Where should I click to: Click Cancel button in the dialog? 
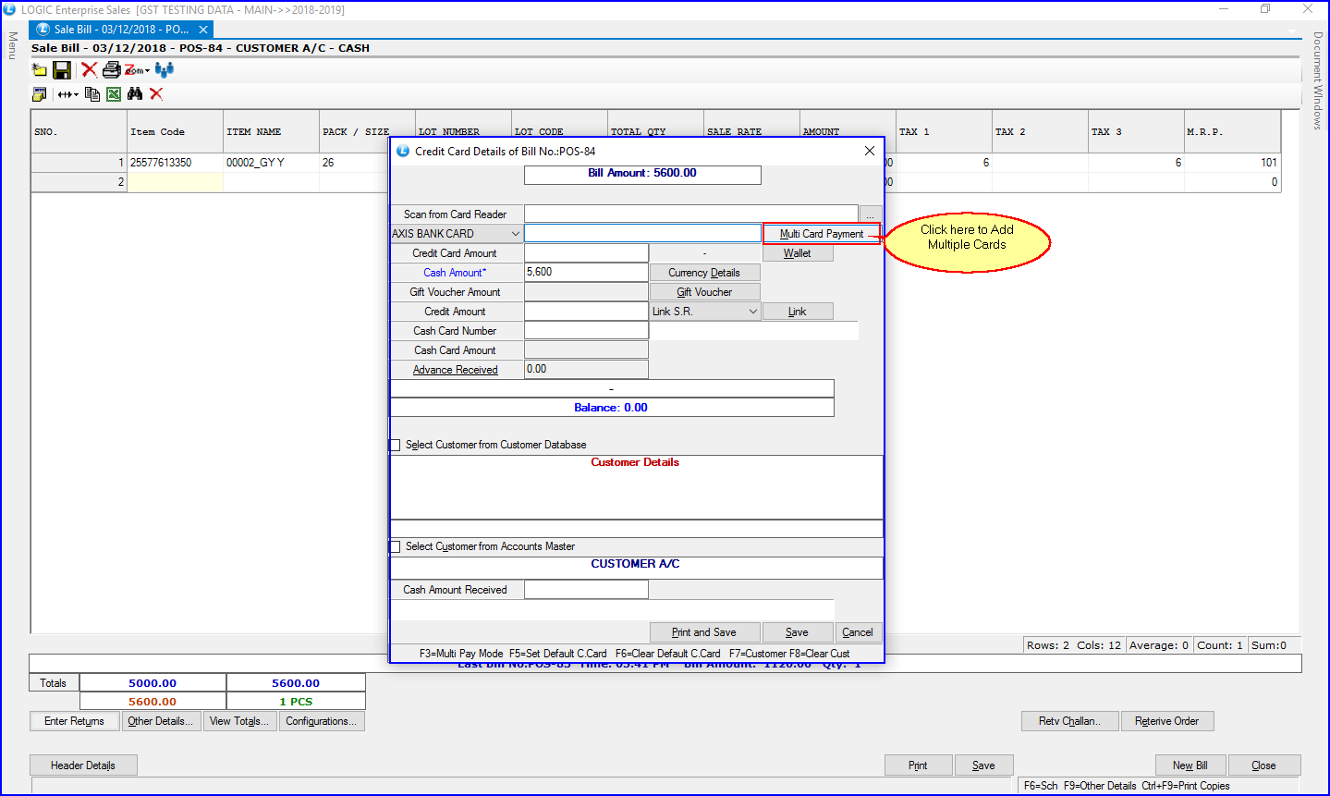pos(858,632)
